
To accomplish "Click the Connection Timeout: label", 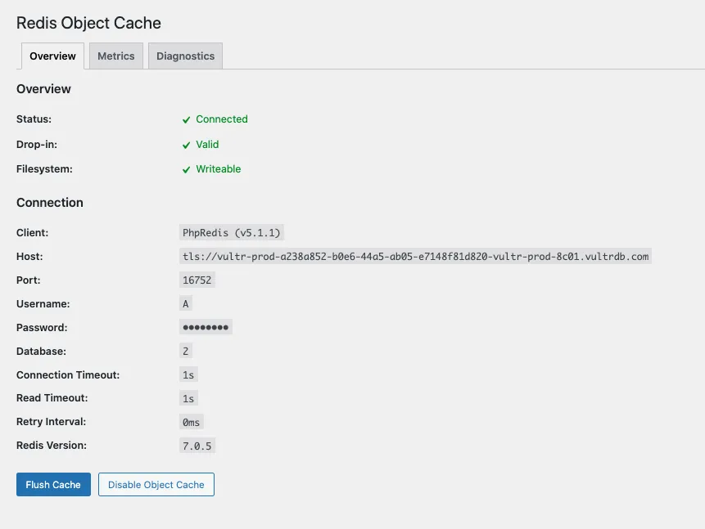I will pos(68,375).
